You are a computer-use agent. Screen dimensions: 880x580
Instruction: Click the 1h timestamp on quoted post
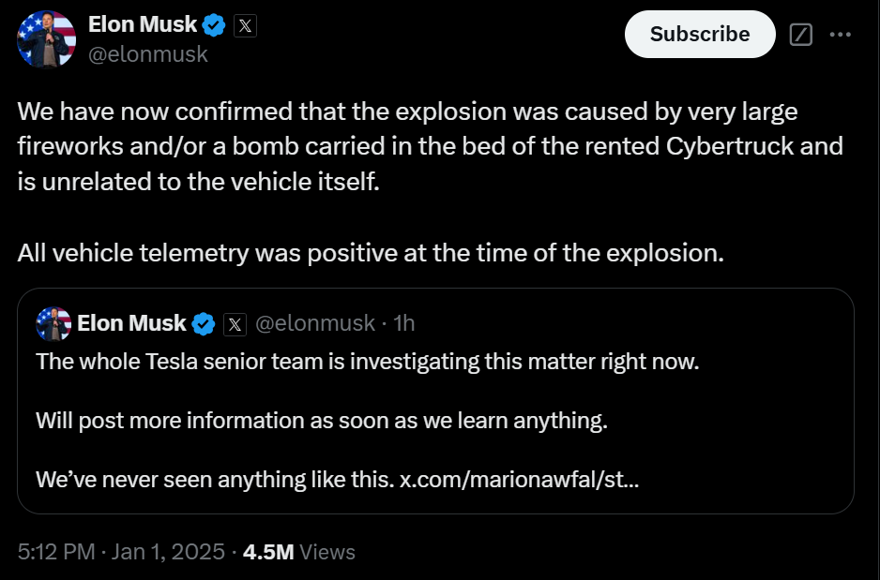[404, 324]
